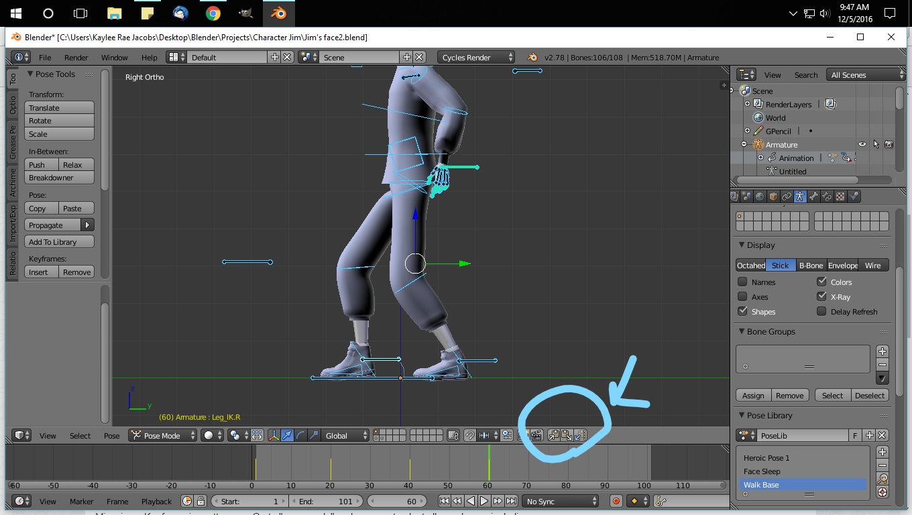Screen dimensions: 912x515
Task: Open the World properties tab
Action: (x=760, y=196)
